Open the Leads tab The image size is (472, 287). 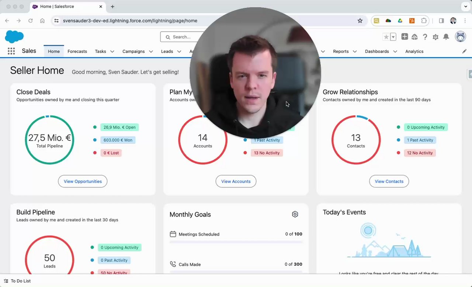167,51
